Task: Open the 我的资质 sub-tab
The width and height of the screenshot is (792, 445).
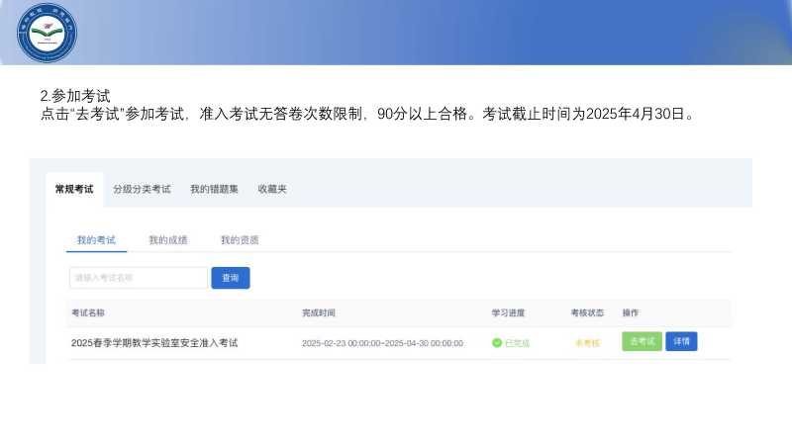Action: pyautogui.click(x=240, y=240)
